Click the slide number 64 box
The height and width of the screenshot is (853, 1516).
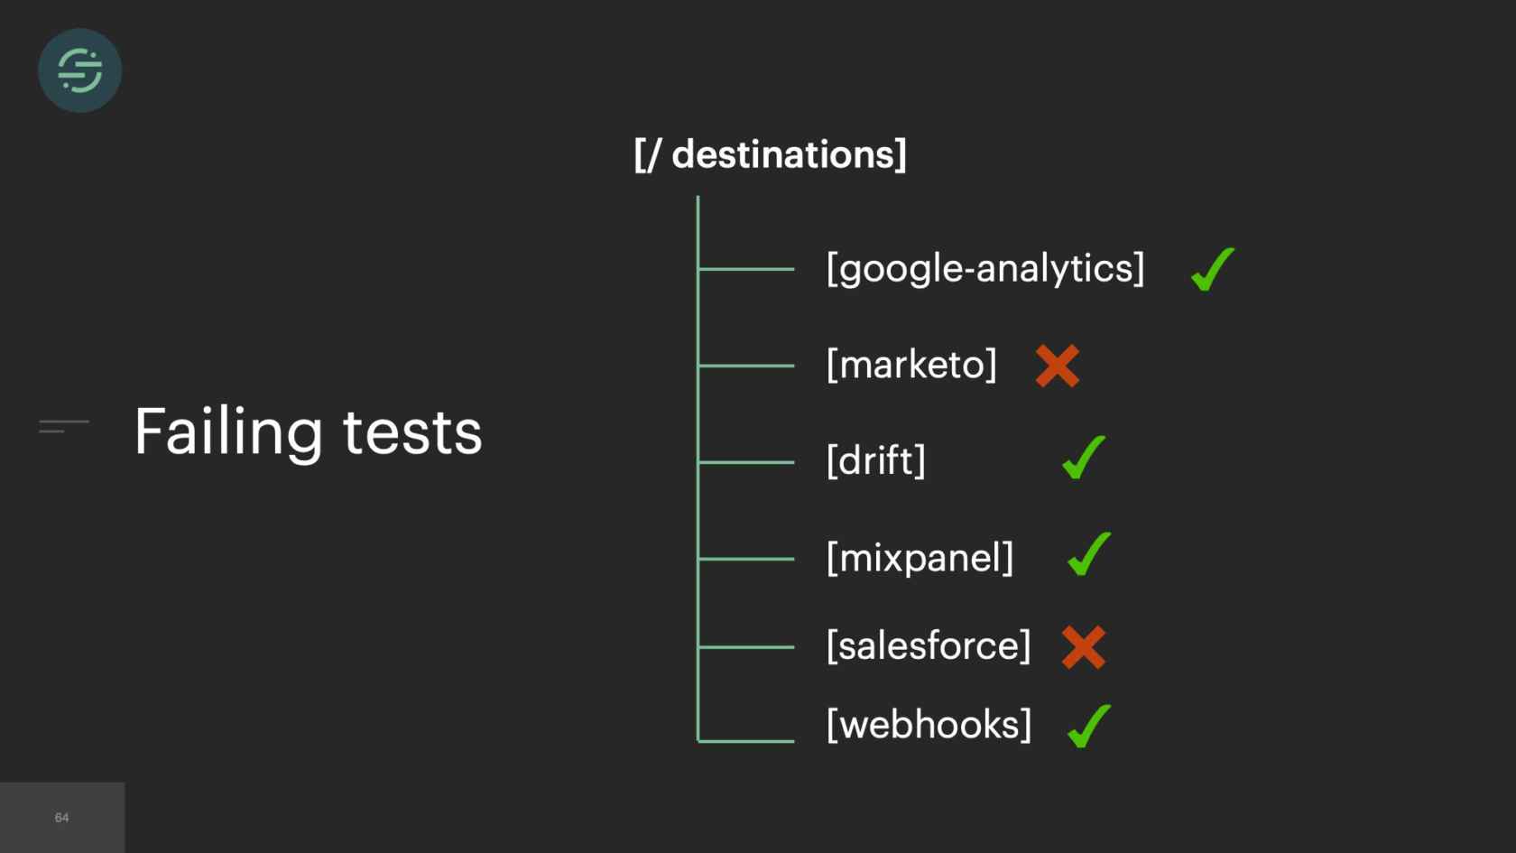pos(62,818)
